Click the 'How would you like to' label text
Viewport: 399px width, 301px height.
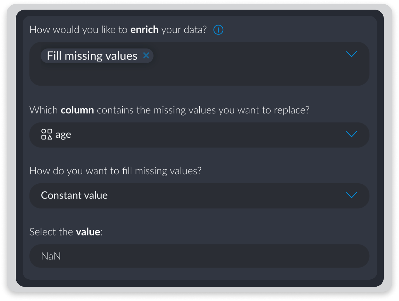(x=78, y=30)
